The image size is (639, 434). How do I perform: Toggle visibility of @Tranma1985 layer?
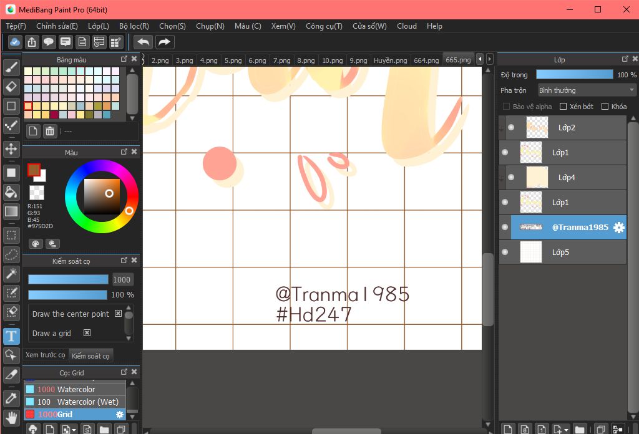pos(505,227)
